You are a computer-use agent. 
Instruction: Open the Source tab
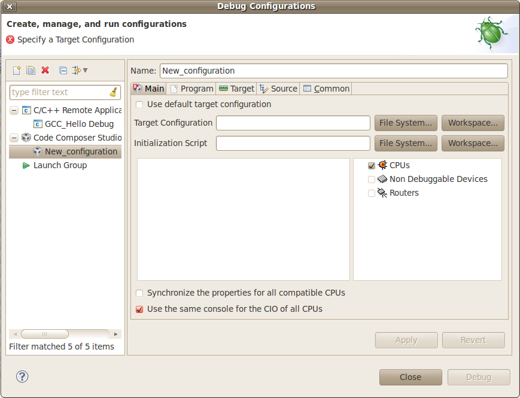[278, 89]
